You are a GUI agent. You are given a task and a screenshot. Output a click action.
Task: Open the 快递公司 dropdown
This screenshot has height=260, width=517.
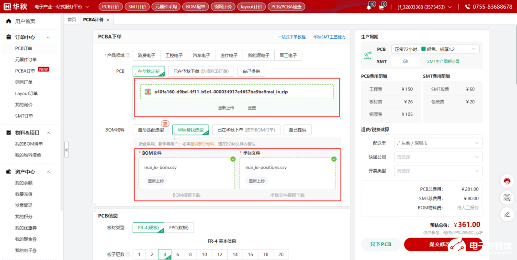(x=438, y=157)
